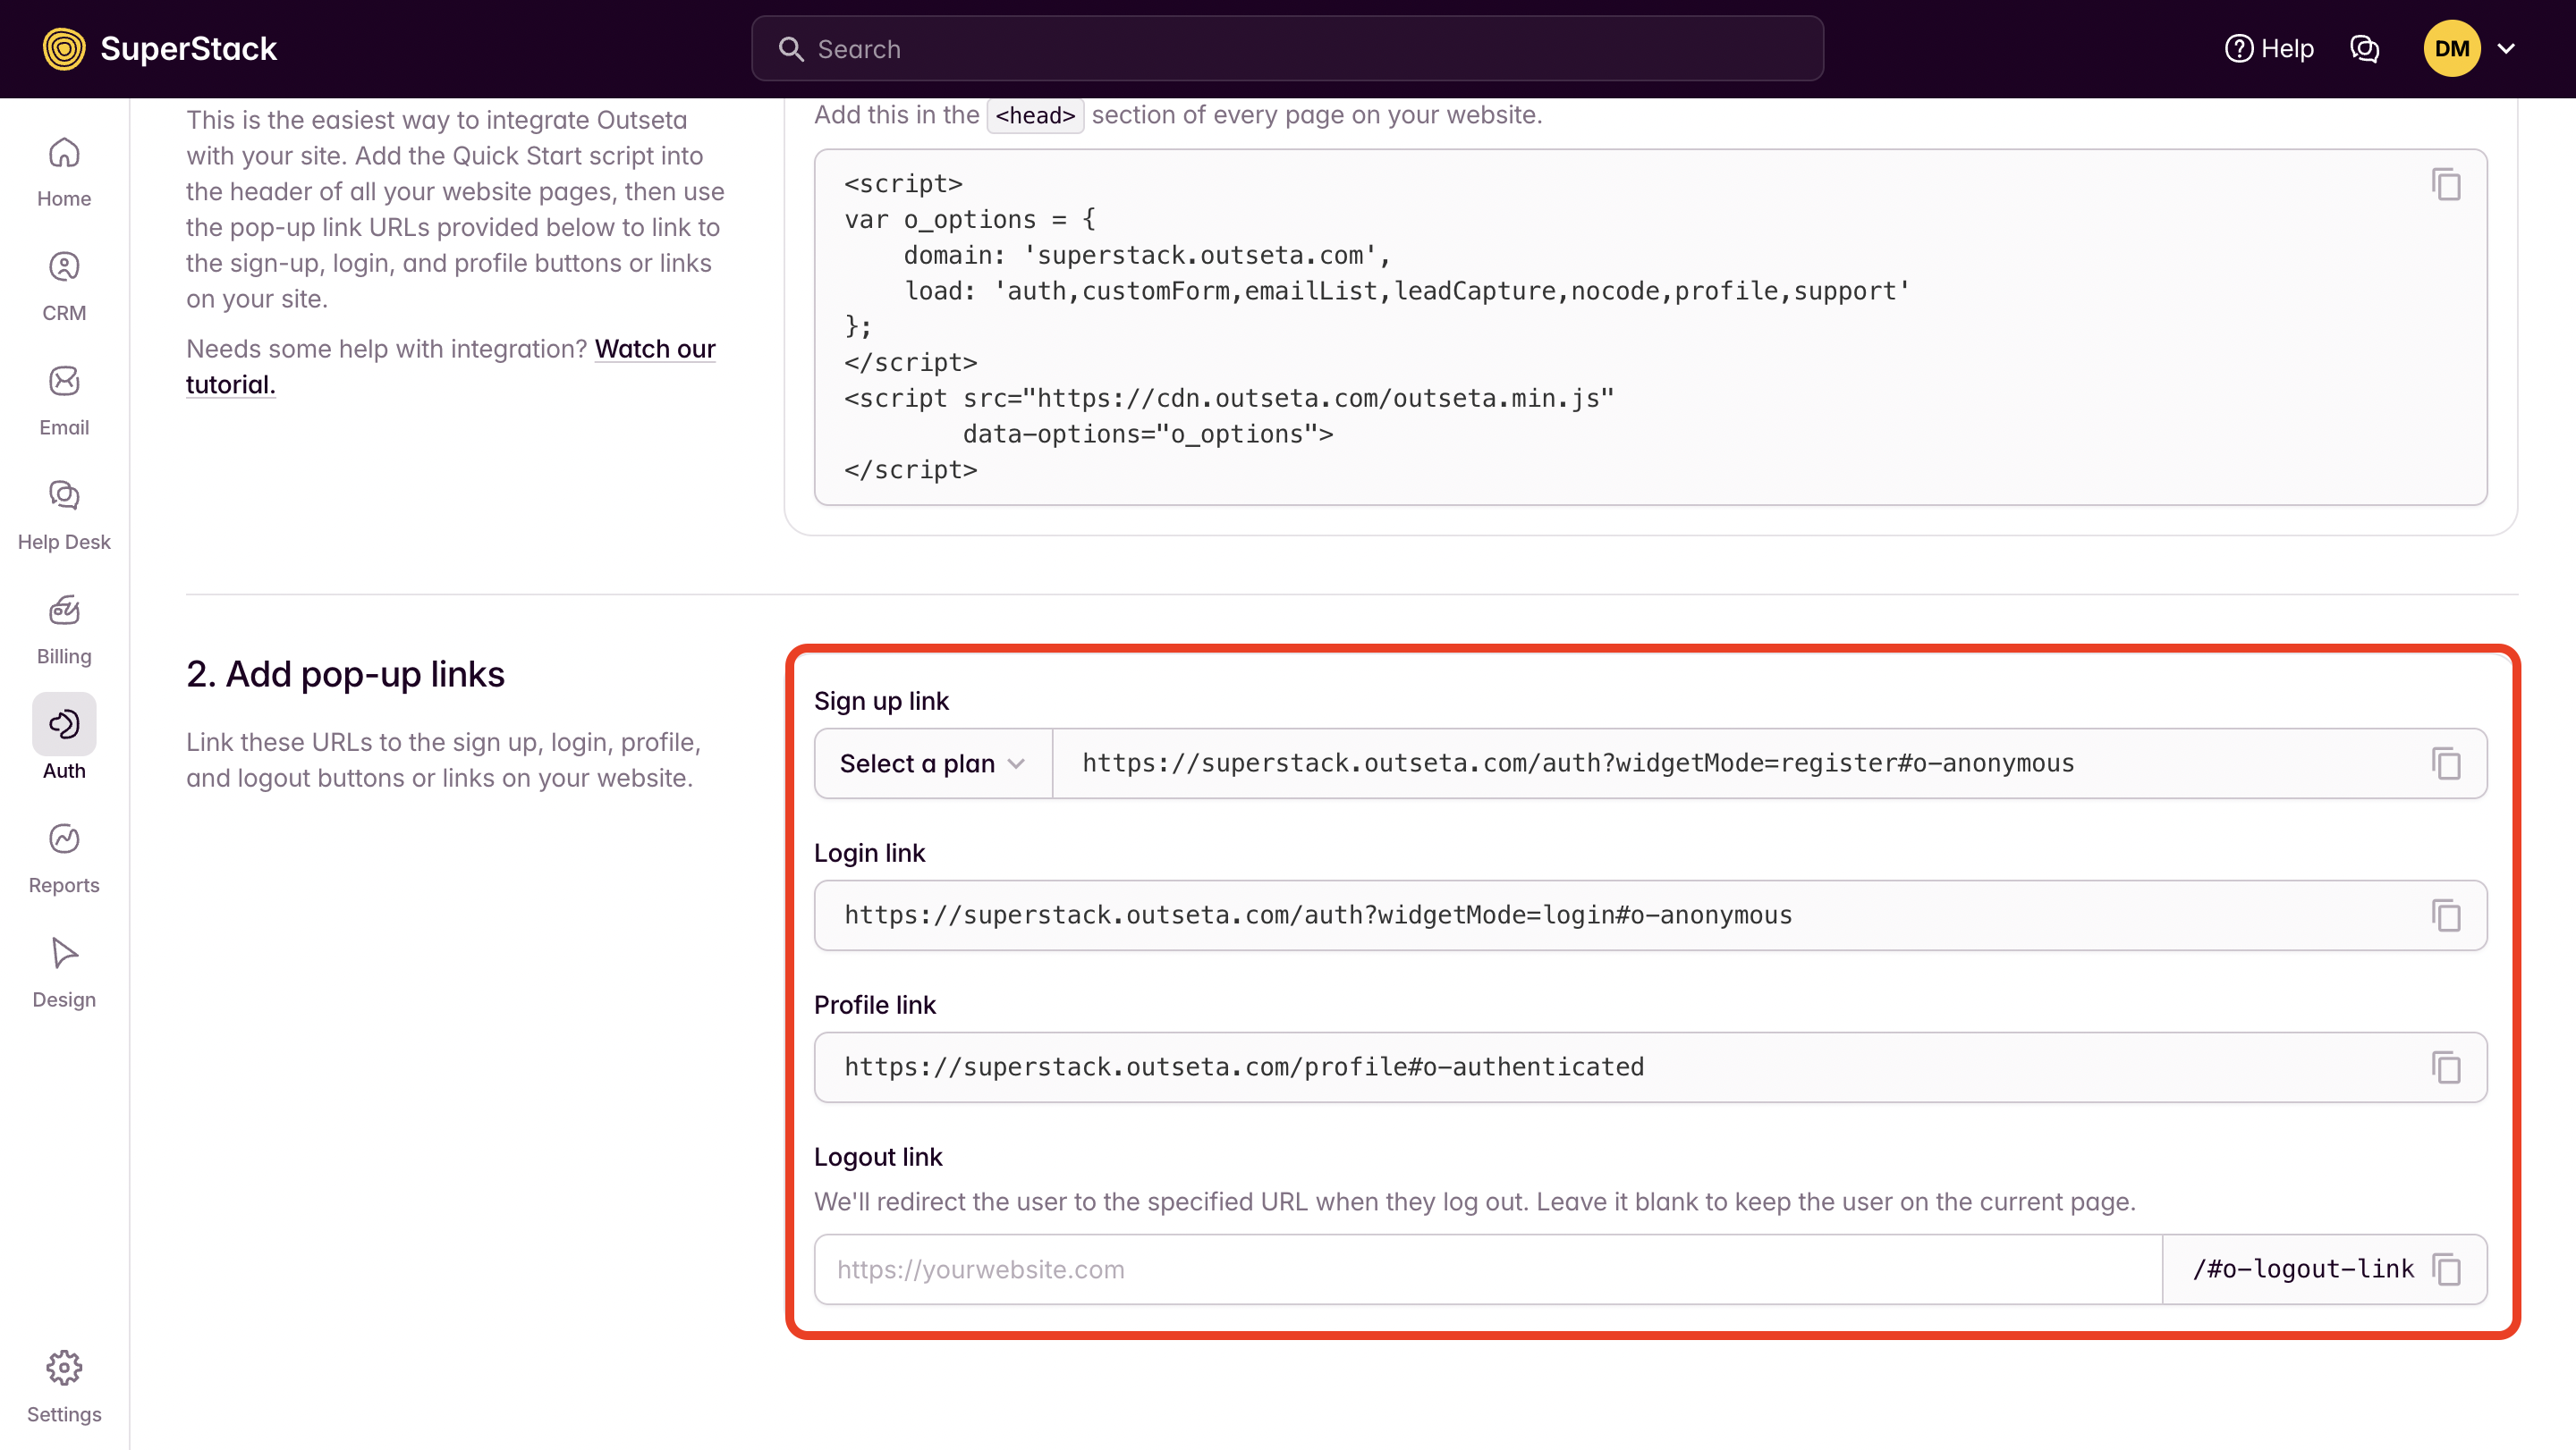Copy the Login link URL
Image resolution: width=2576 pixels, height=1450 pixels.
click(2446, 915)
